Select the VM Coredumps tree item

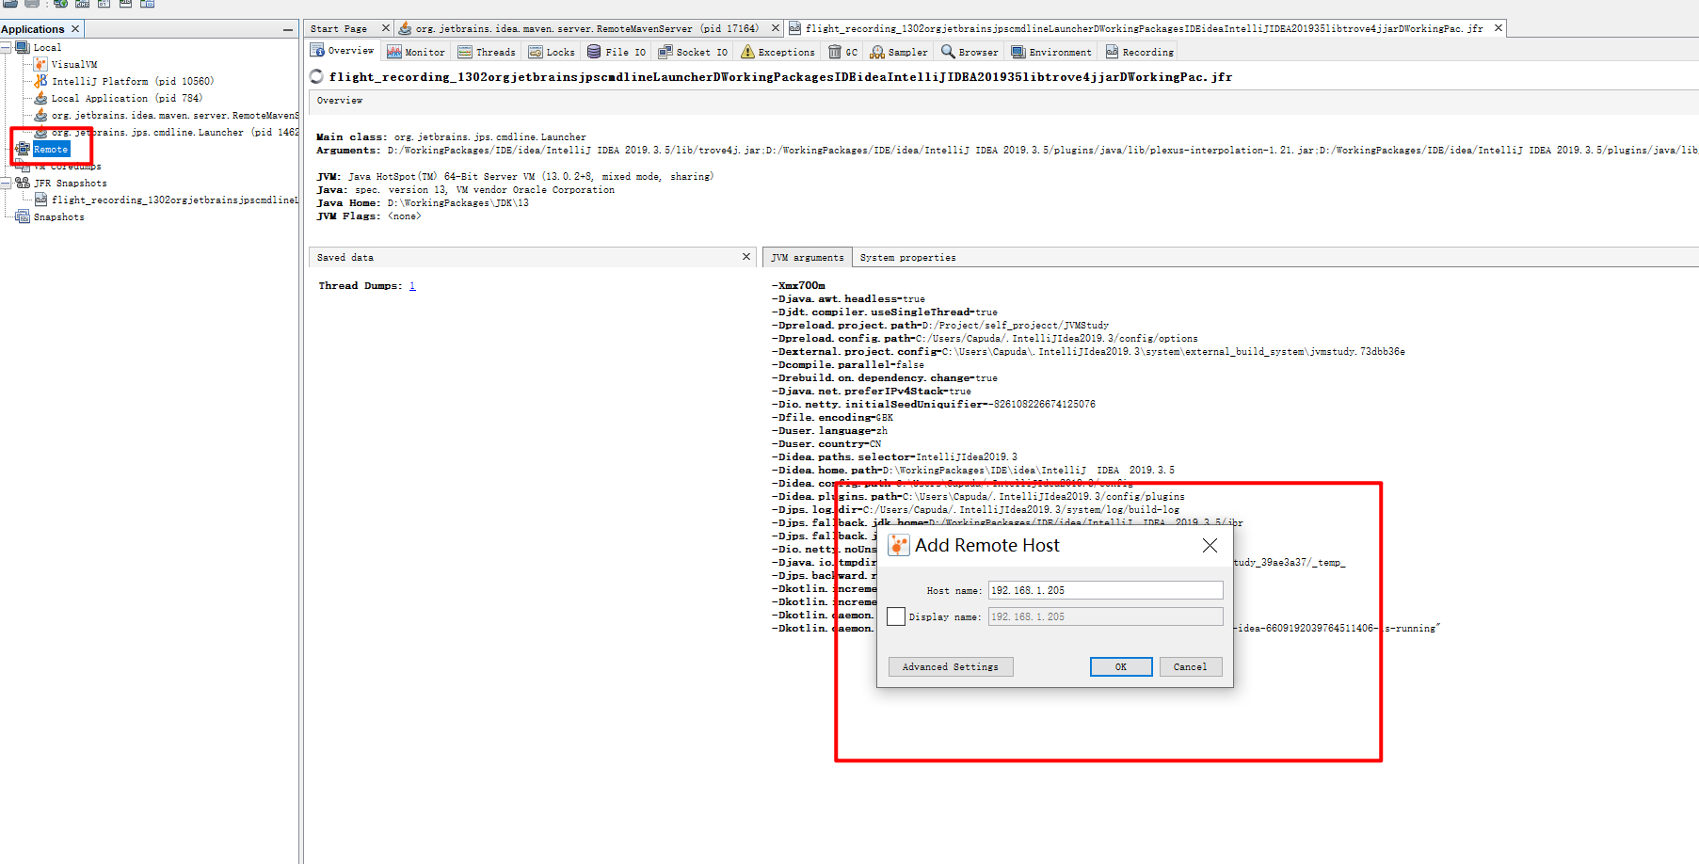point(68,166)
